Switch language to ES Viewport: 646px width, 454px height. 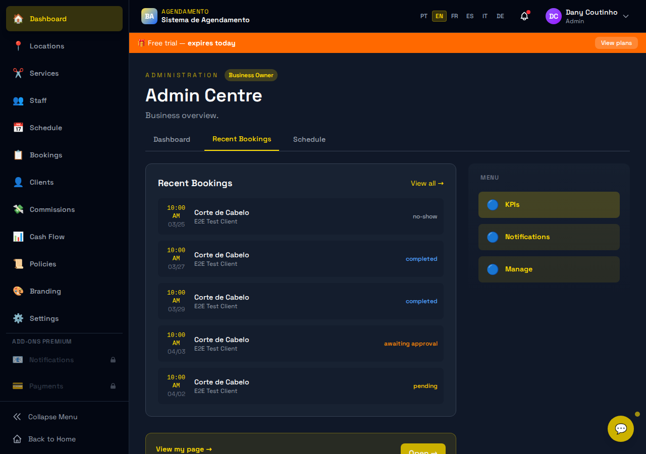coord(470,16)
